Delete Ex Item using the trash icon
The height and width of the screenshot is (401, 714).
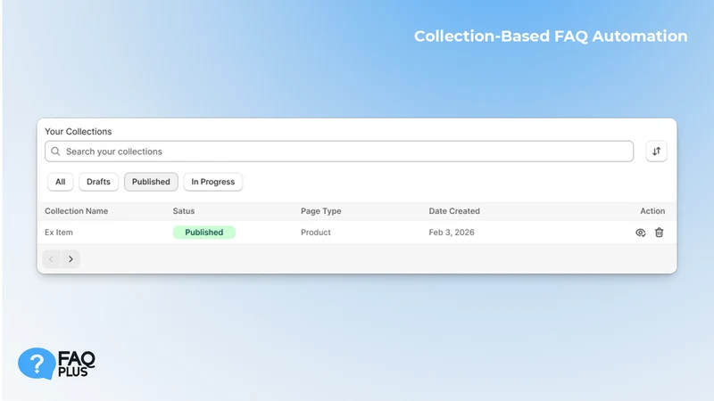[x=659, y=233]
